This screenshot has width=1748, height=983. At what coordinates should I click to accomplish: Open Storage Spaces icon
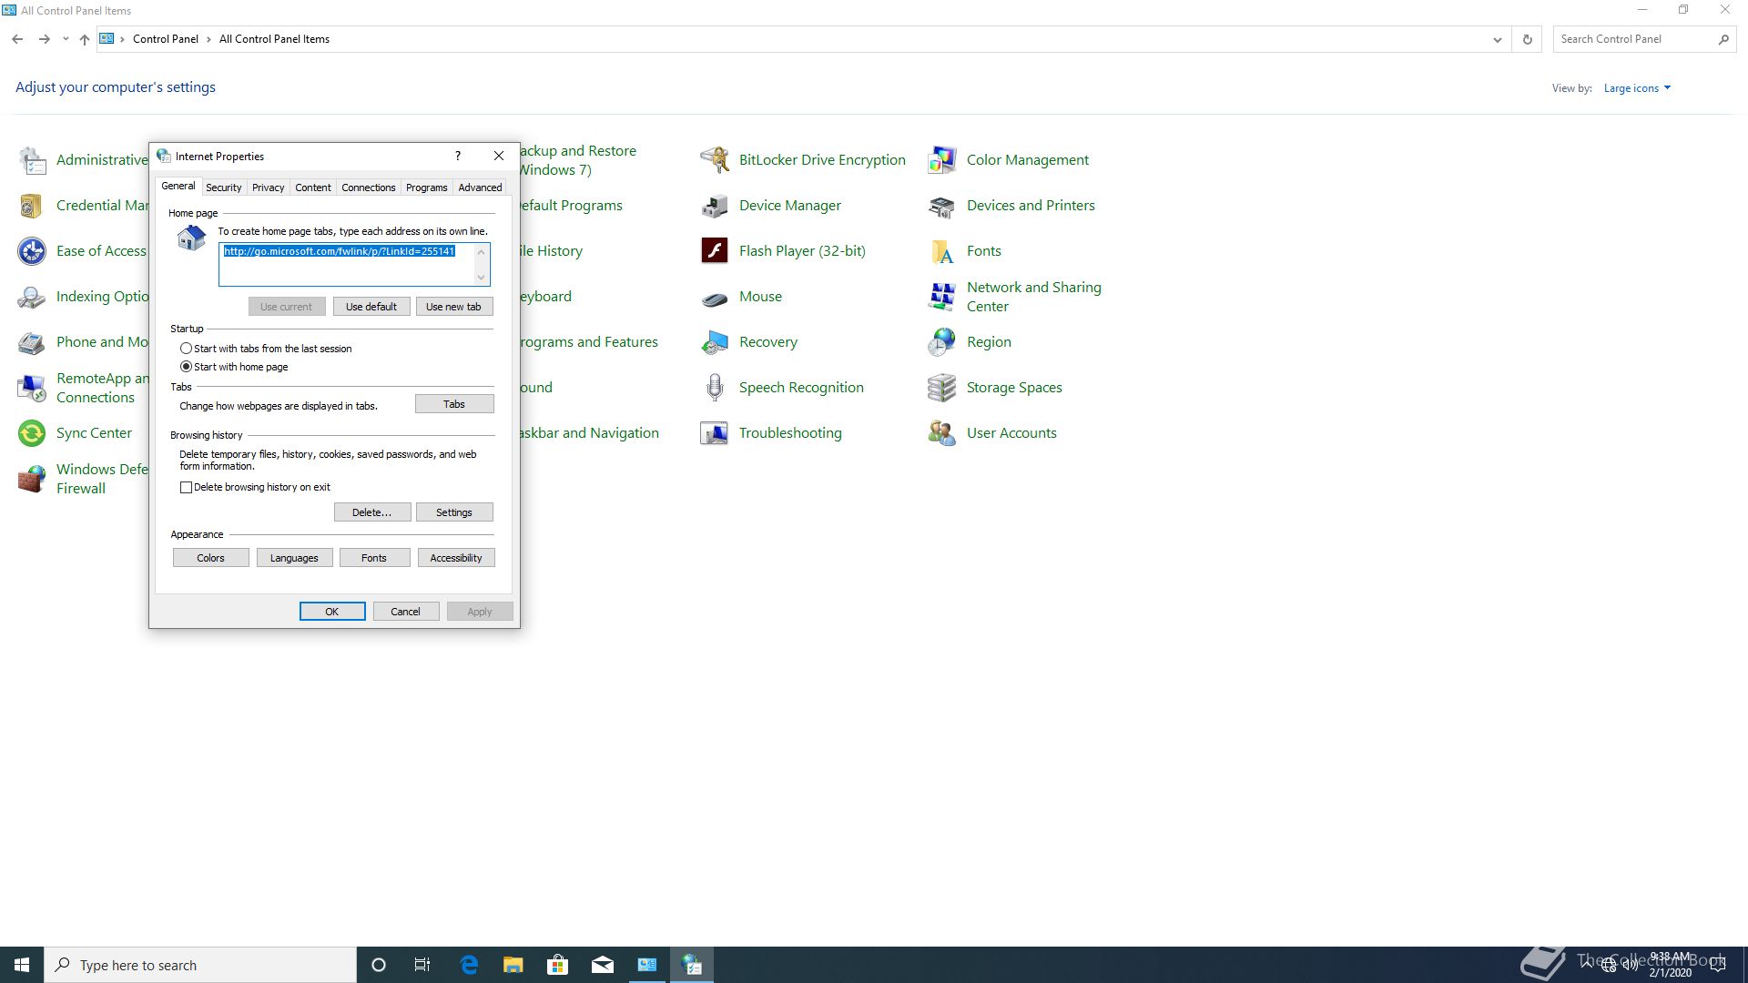[x=942, y=388]
